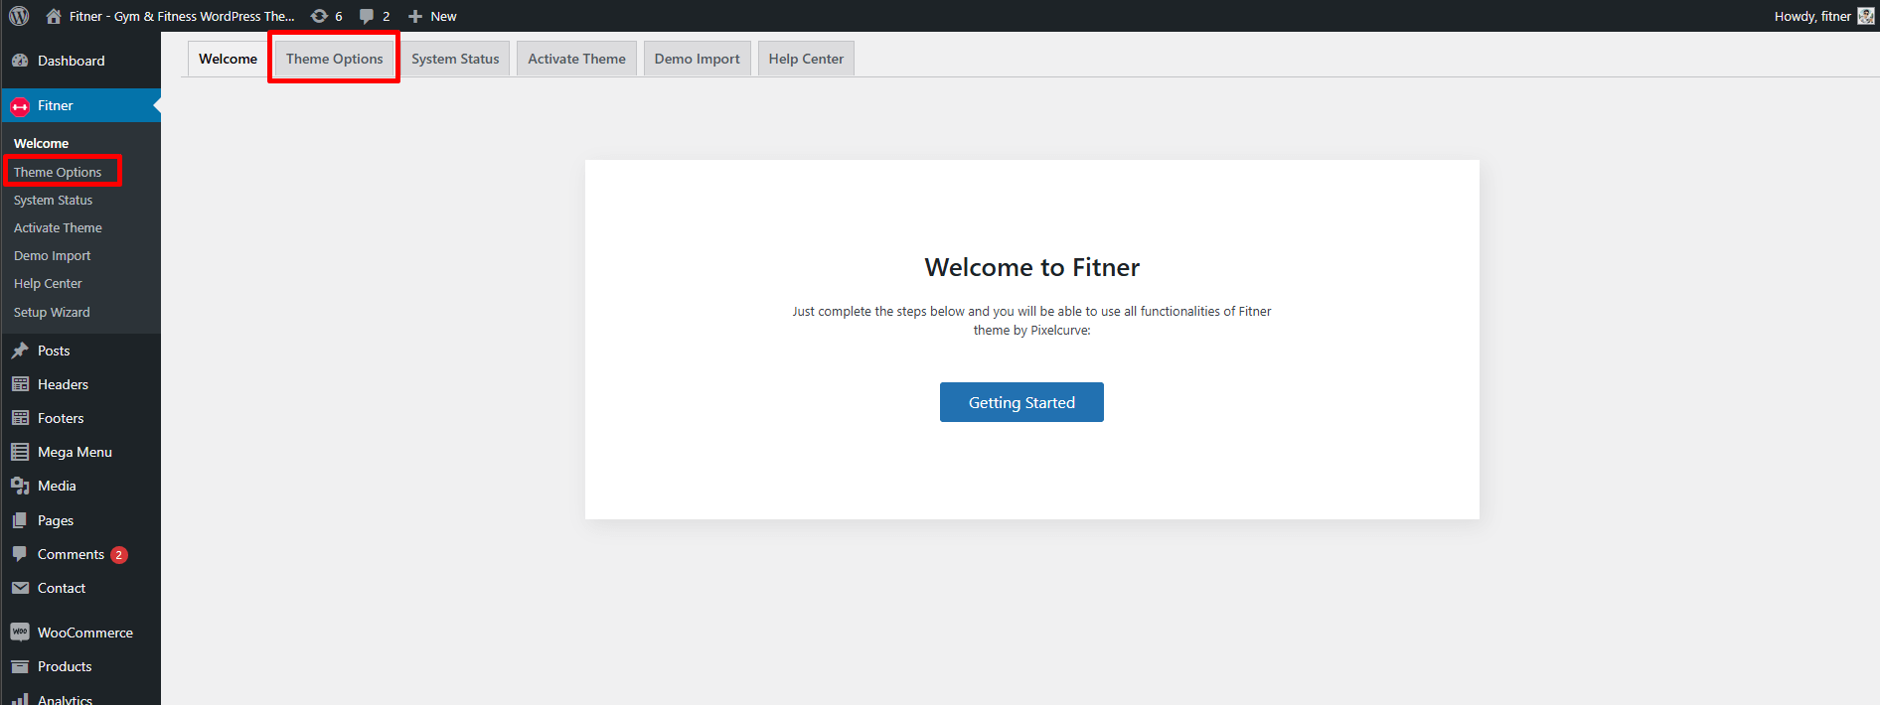Open the System Status tab
The height and width of the screenshot is (705, 1880).
click(455, 59)
